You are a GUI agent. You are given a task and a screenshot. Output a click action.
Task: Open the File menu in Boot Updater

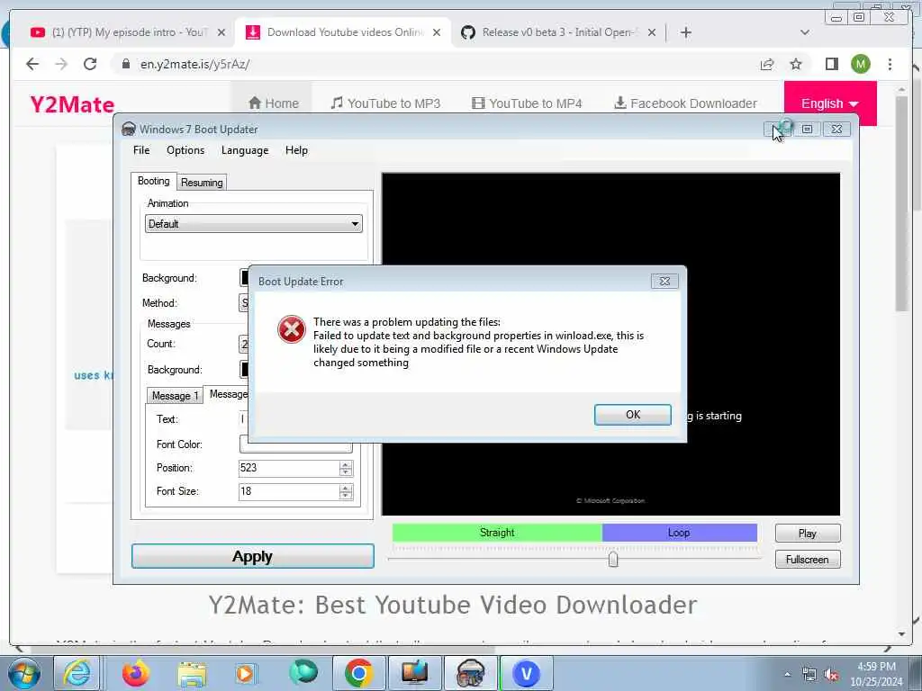click(x=141, y=150)
